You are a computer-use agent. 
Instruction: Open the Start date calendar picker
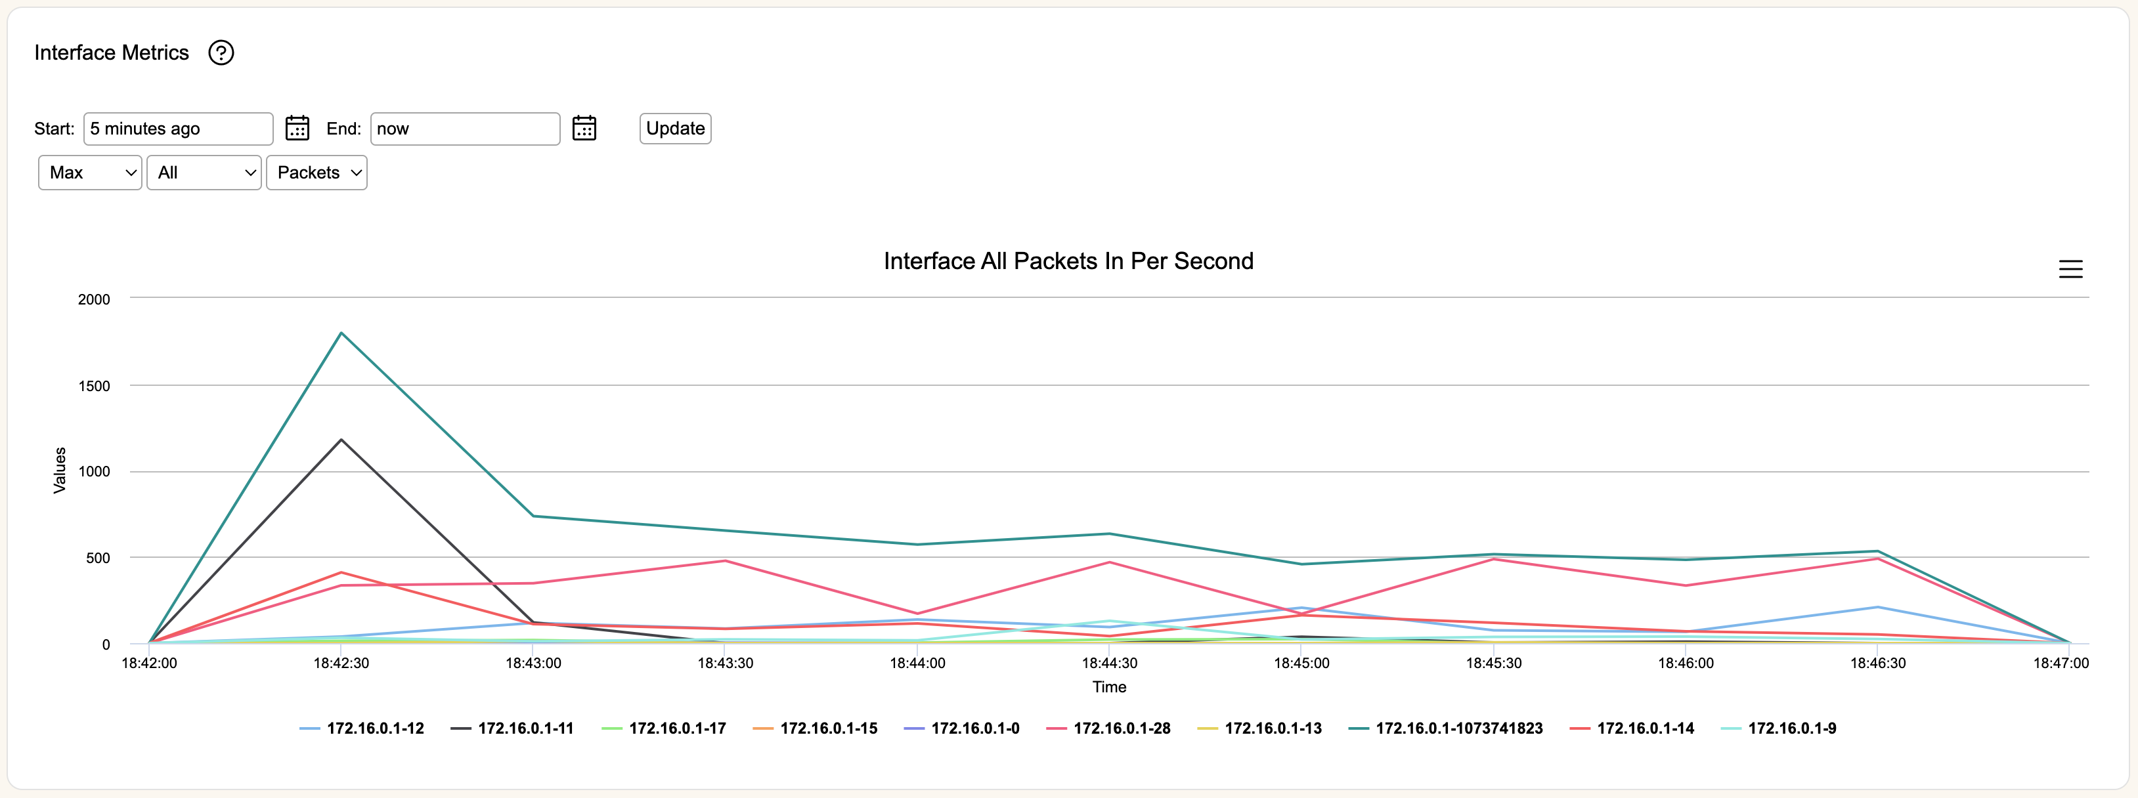(x=297, y=128)
